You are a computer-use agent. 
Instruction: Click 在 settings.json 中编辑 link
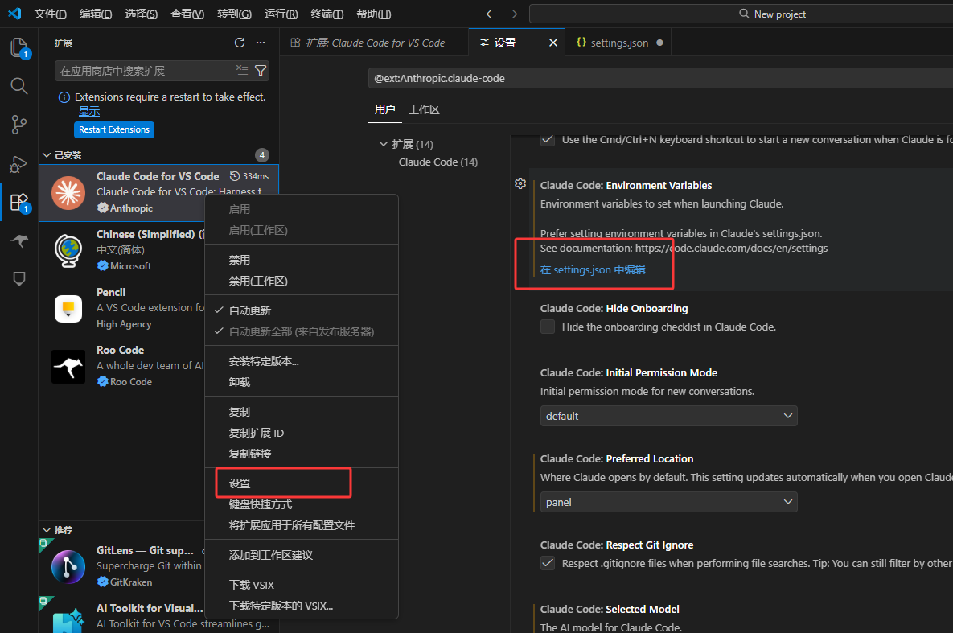click(x=593, y=269)
